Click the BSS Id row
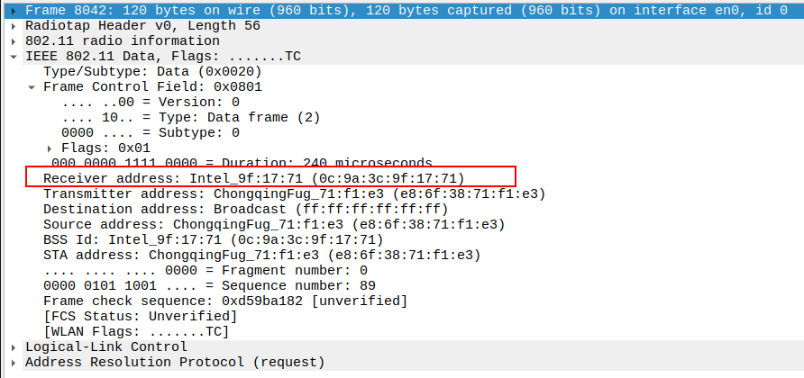The width and height of the screenshot is (804, 378). coord(212,239)
